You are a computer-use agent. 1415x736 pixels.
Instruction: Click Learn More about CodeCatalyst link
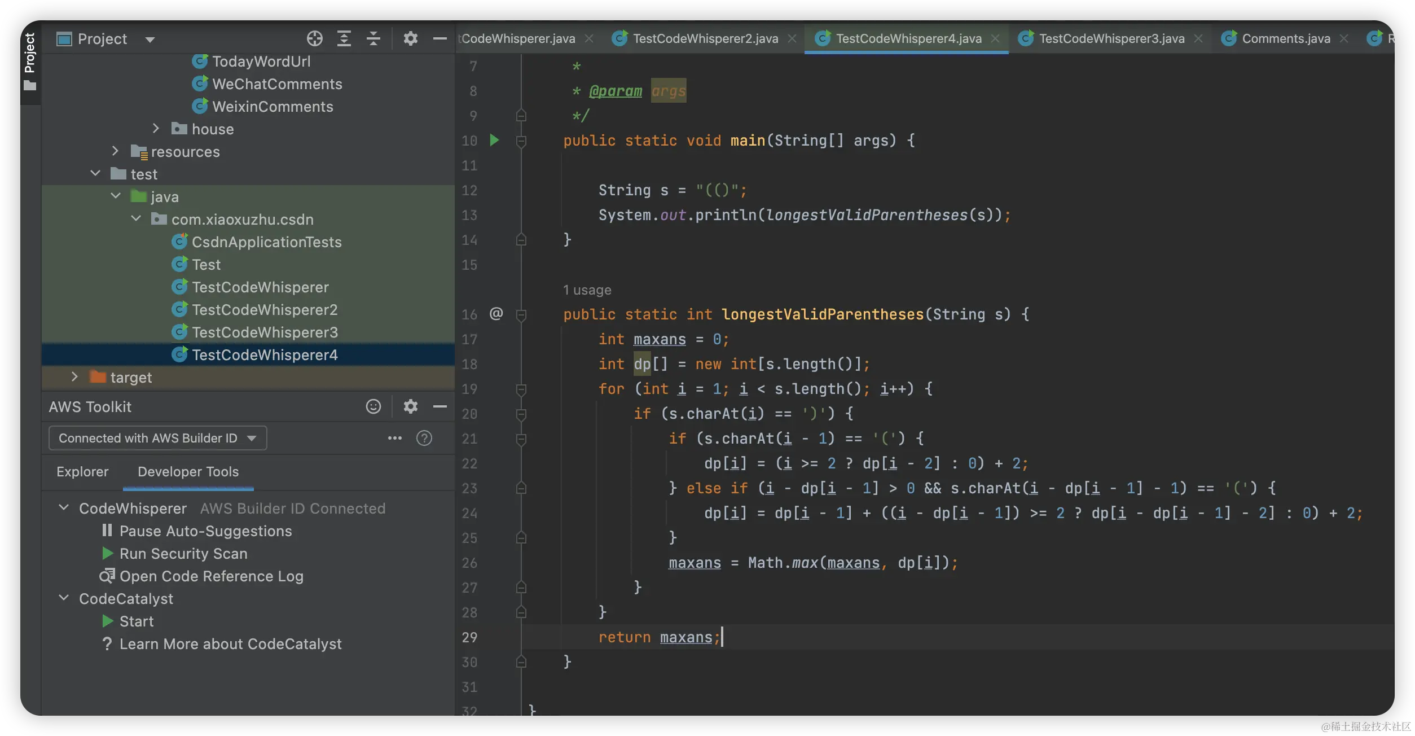pos(230,644)
